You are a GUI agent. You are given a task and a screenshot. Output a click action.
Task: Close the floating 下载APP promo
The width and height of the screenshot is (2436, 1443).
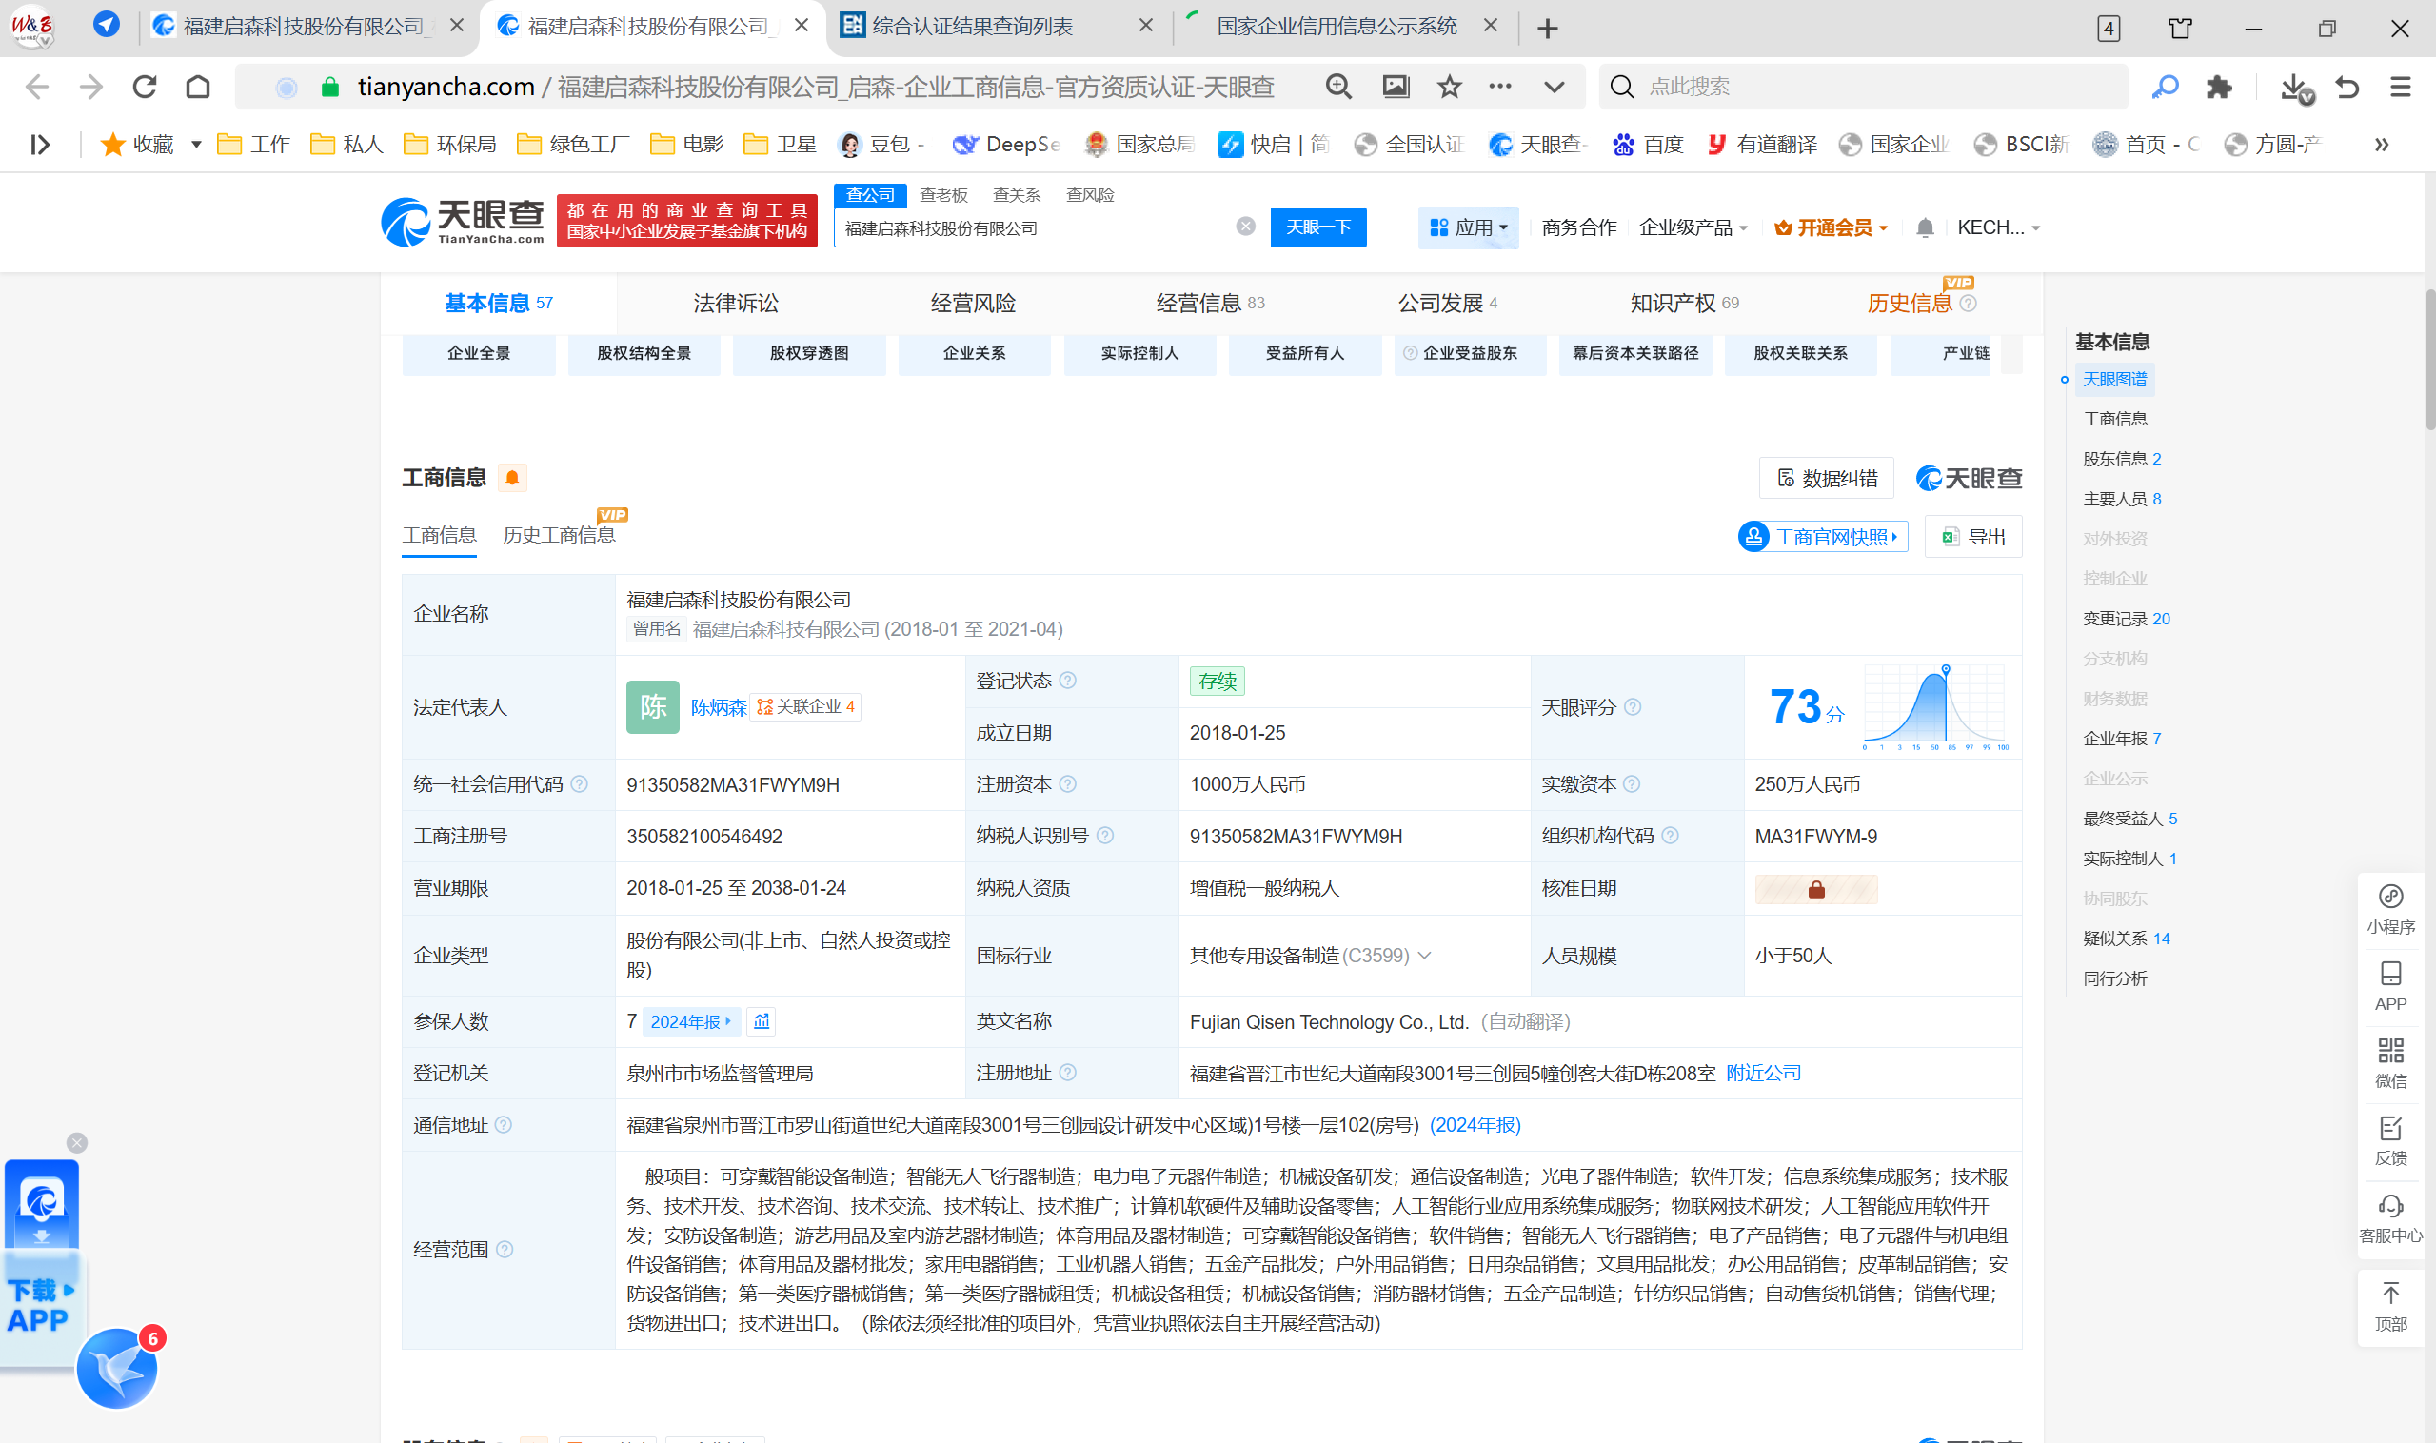pyautogui.click(x=77, y=1142)
